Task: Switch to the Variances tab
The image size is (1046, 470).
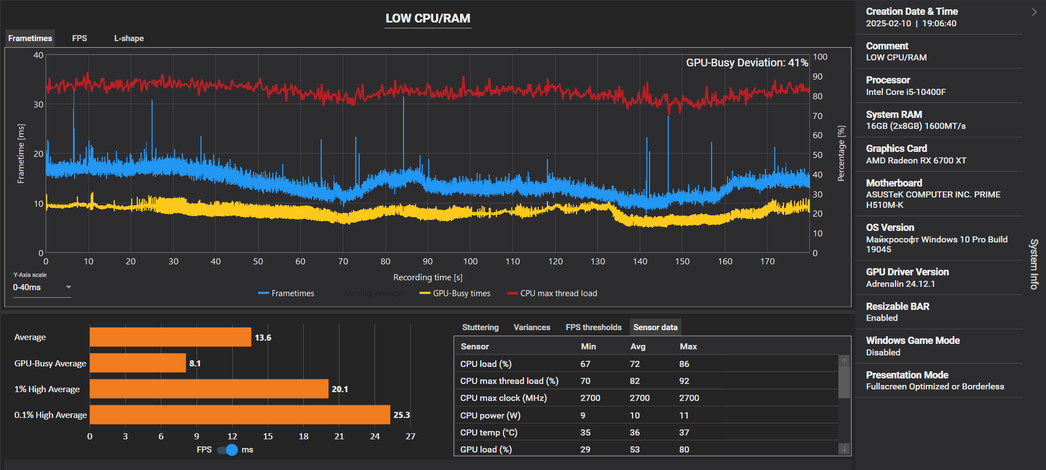Action: tap(532, 327)
